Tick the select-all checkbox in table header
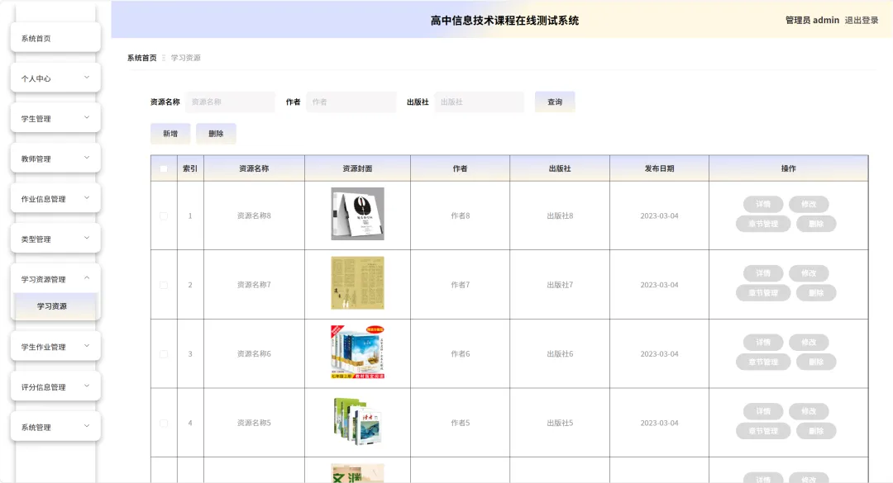 tap(164, 168)
